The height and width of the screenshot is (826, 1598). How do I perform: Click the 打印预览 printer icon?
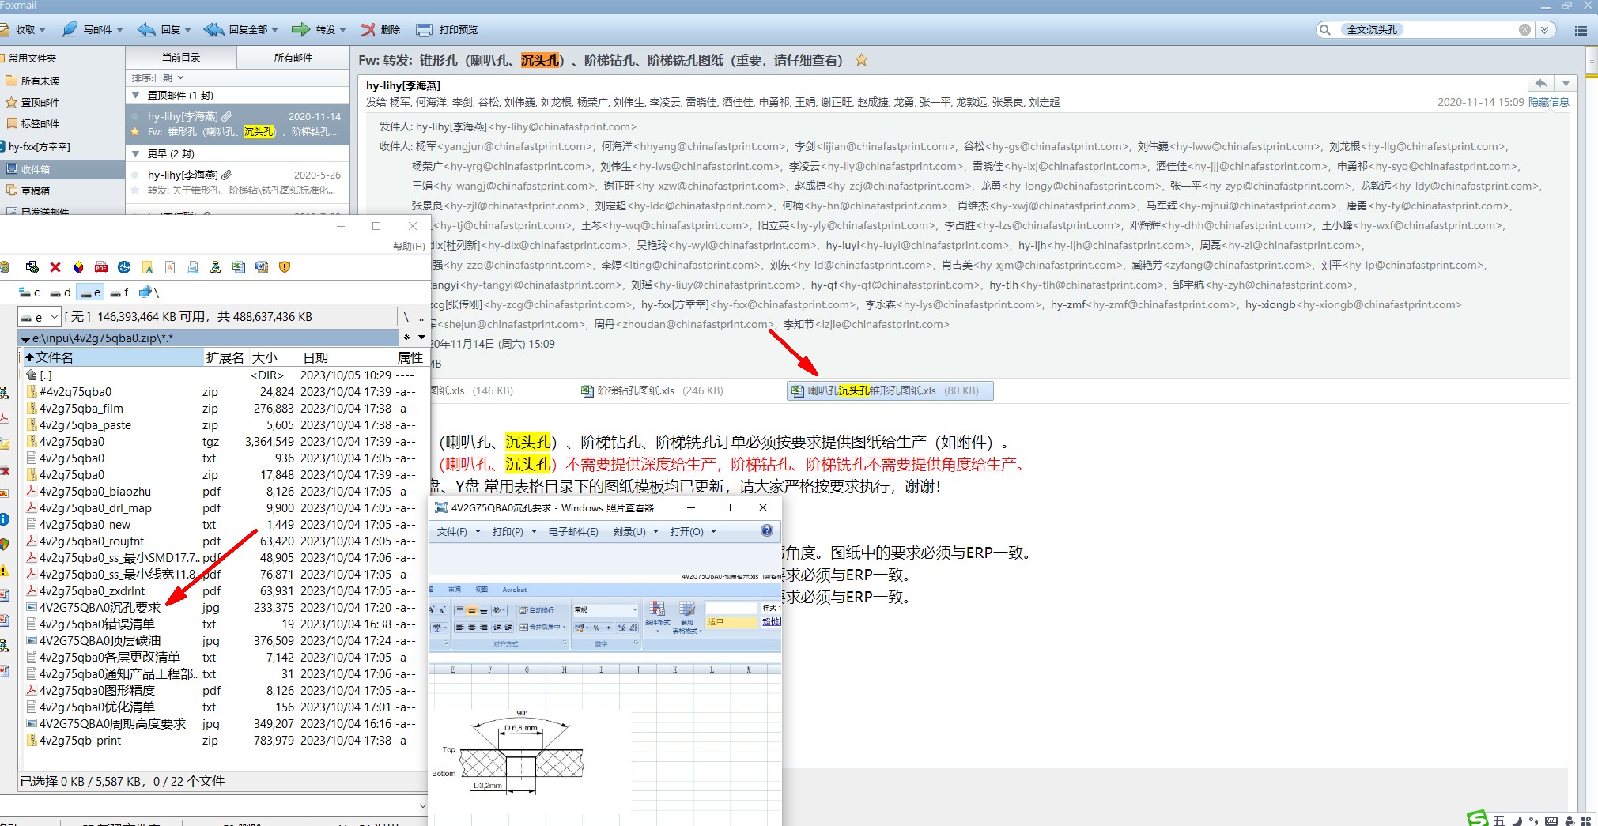pyautogui.click(x=425, y=30)
